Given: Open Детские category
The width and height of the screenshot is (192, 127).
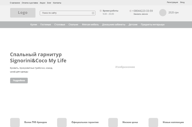Looking at the screenshot, I should point(133,24).
